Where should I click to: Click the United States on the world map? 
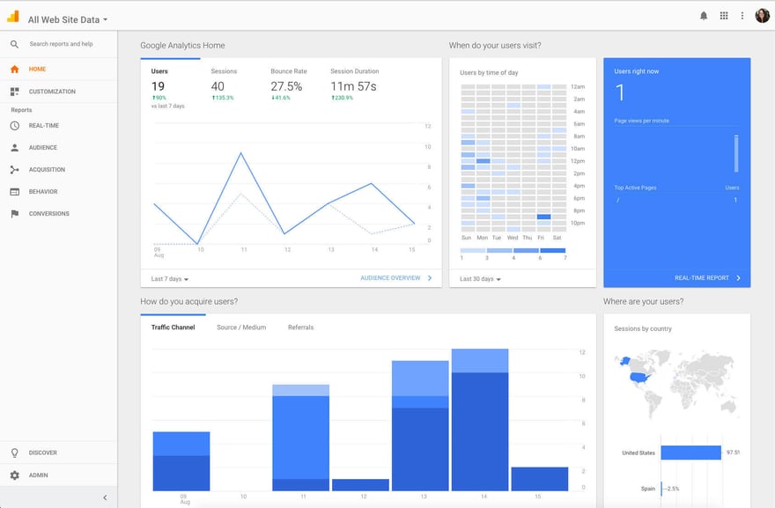[x=639, y=378]
